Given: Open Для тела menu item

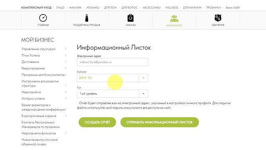Looking at the screenshot, I should (x=110, y=7).
